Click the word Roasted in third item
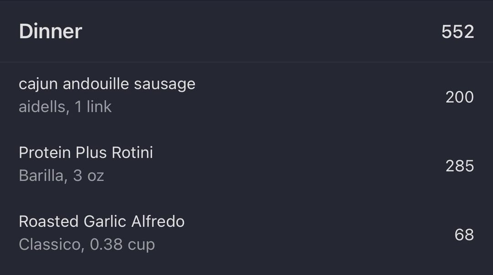This screenshot has height=275, width=493. click(48, 221)
